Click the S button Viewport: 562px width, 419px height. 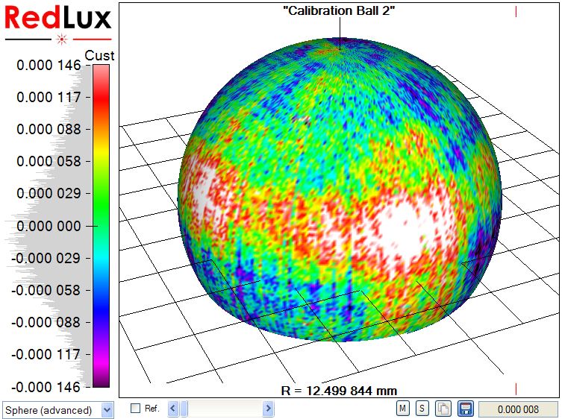click(422, 409)
